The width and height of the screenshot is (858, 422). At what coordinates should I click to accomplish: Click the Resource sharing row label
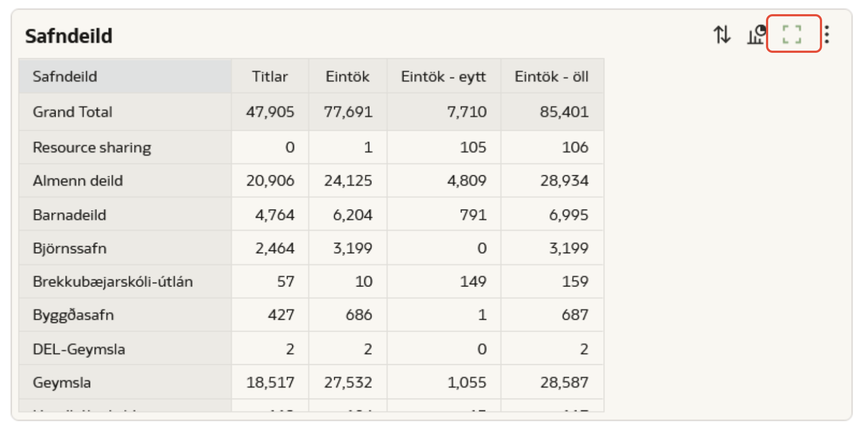point(91,148)
